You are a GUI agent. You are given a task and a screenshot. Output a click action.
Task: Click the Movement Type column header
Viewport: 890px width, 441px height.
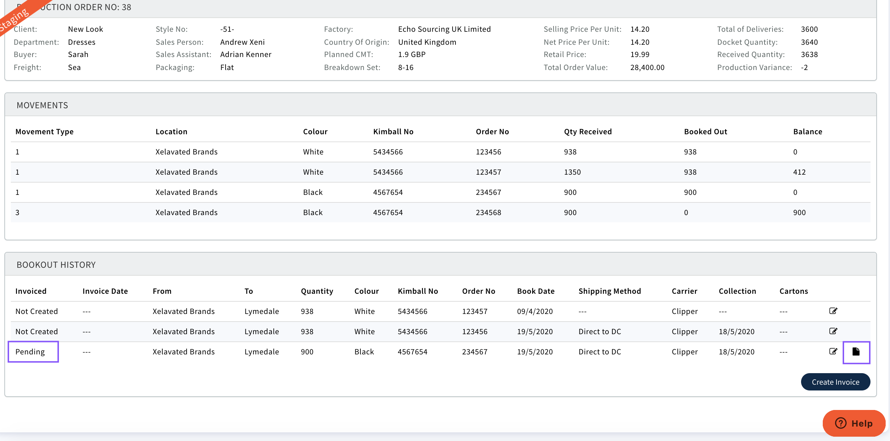click(x=44, y=132)
